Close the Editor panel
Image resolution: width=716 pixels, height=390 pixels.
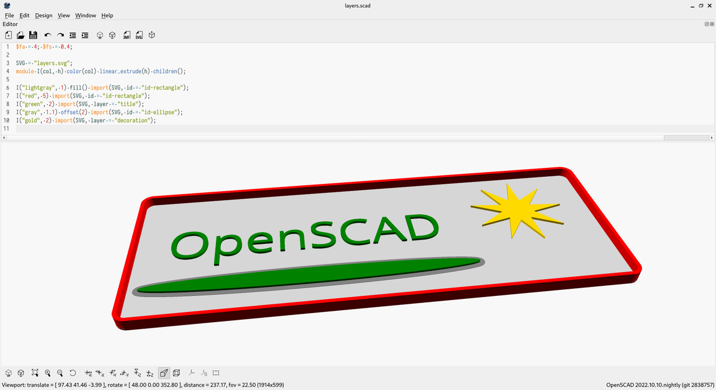click(712, 24)
